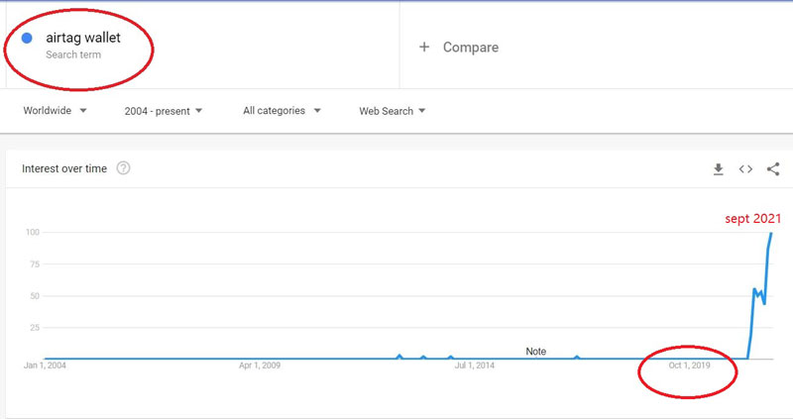
Task: Edit the airtag wallet search term
Action: (83, 38)
